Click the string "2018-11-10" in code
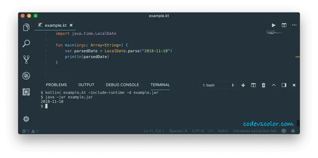 click(x=156, y=51)
